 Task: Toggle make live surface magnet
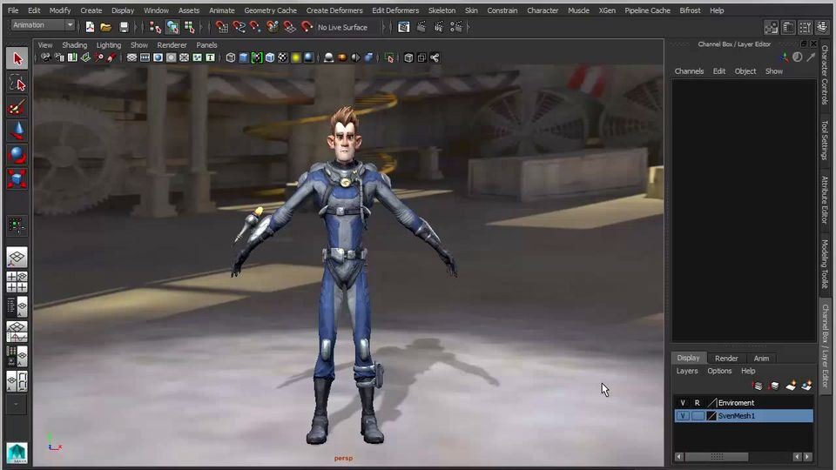pyautogui.click(x=307, y=27)
